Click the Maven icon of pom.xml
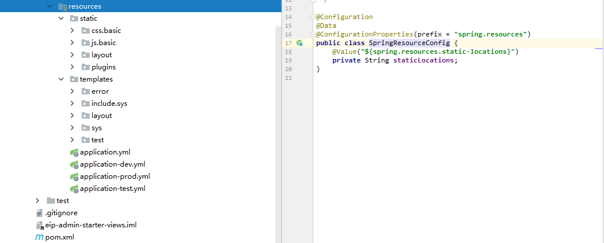This screenshot has height=243, width=604. click(x=39, y=237)
